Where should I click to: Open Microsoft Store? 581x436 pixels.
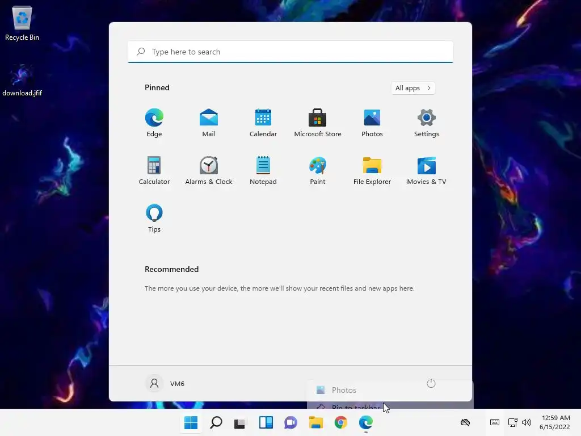pyautogui.click(x=318, y=123)
